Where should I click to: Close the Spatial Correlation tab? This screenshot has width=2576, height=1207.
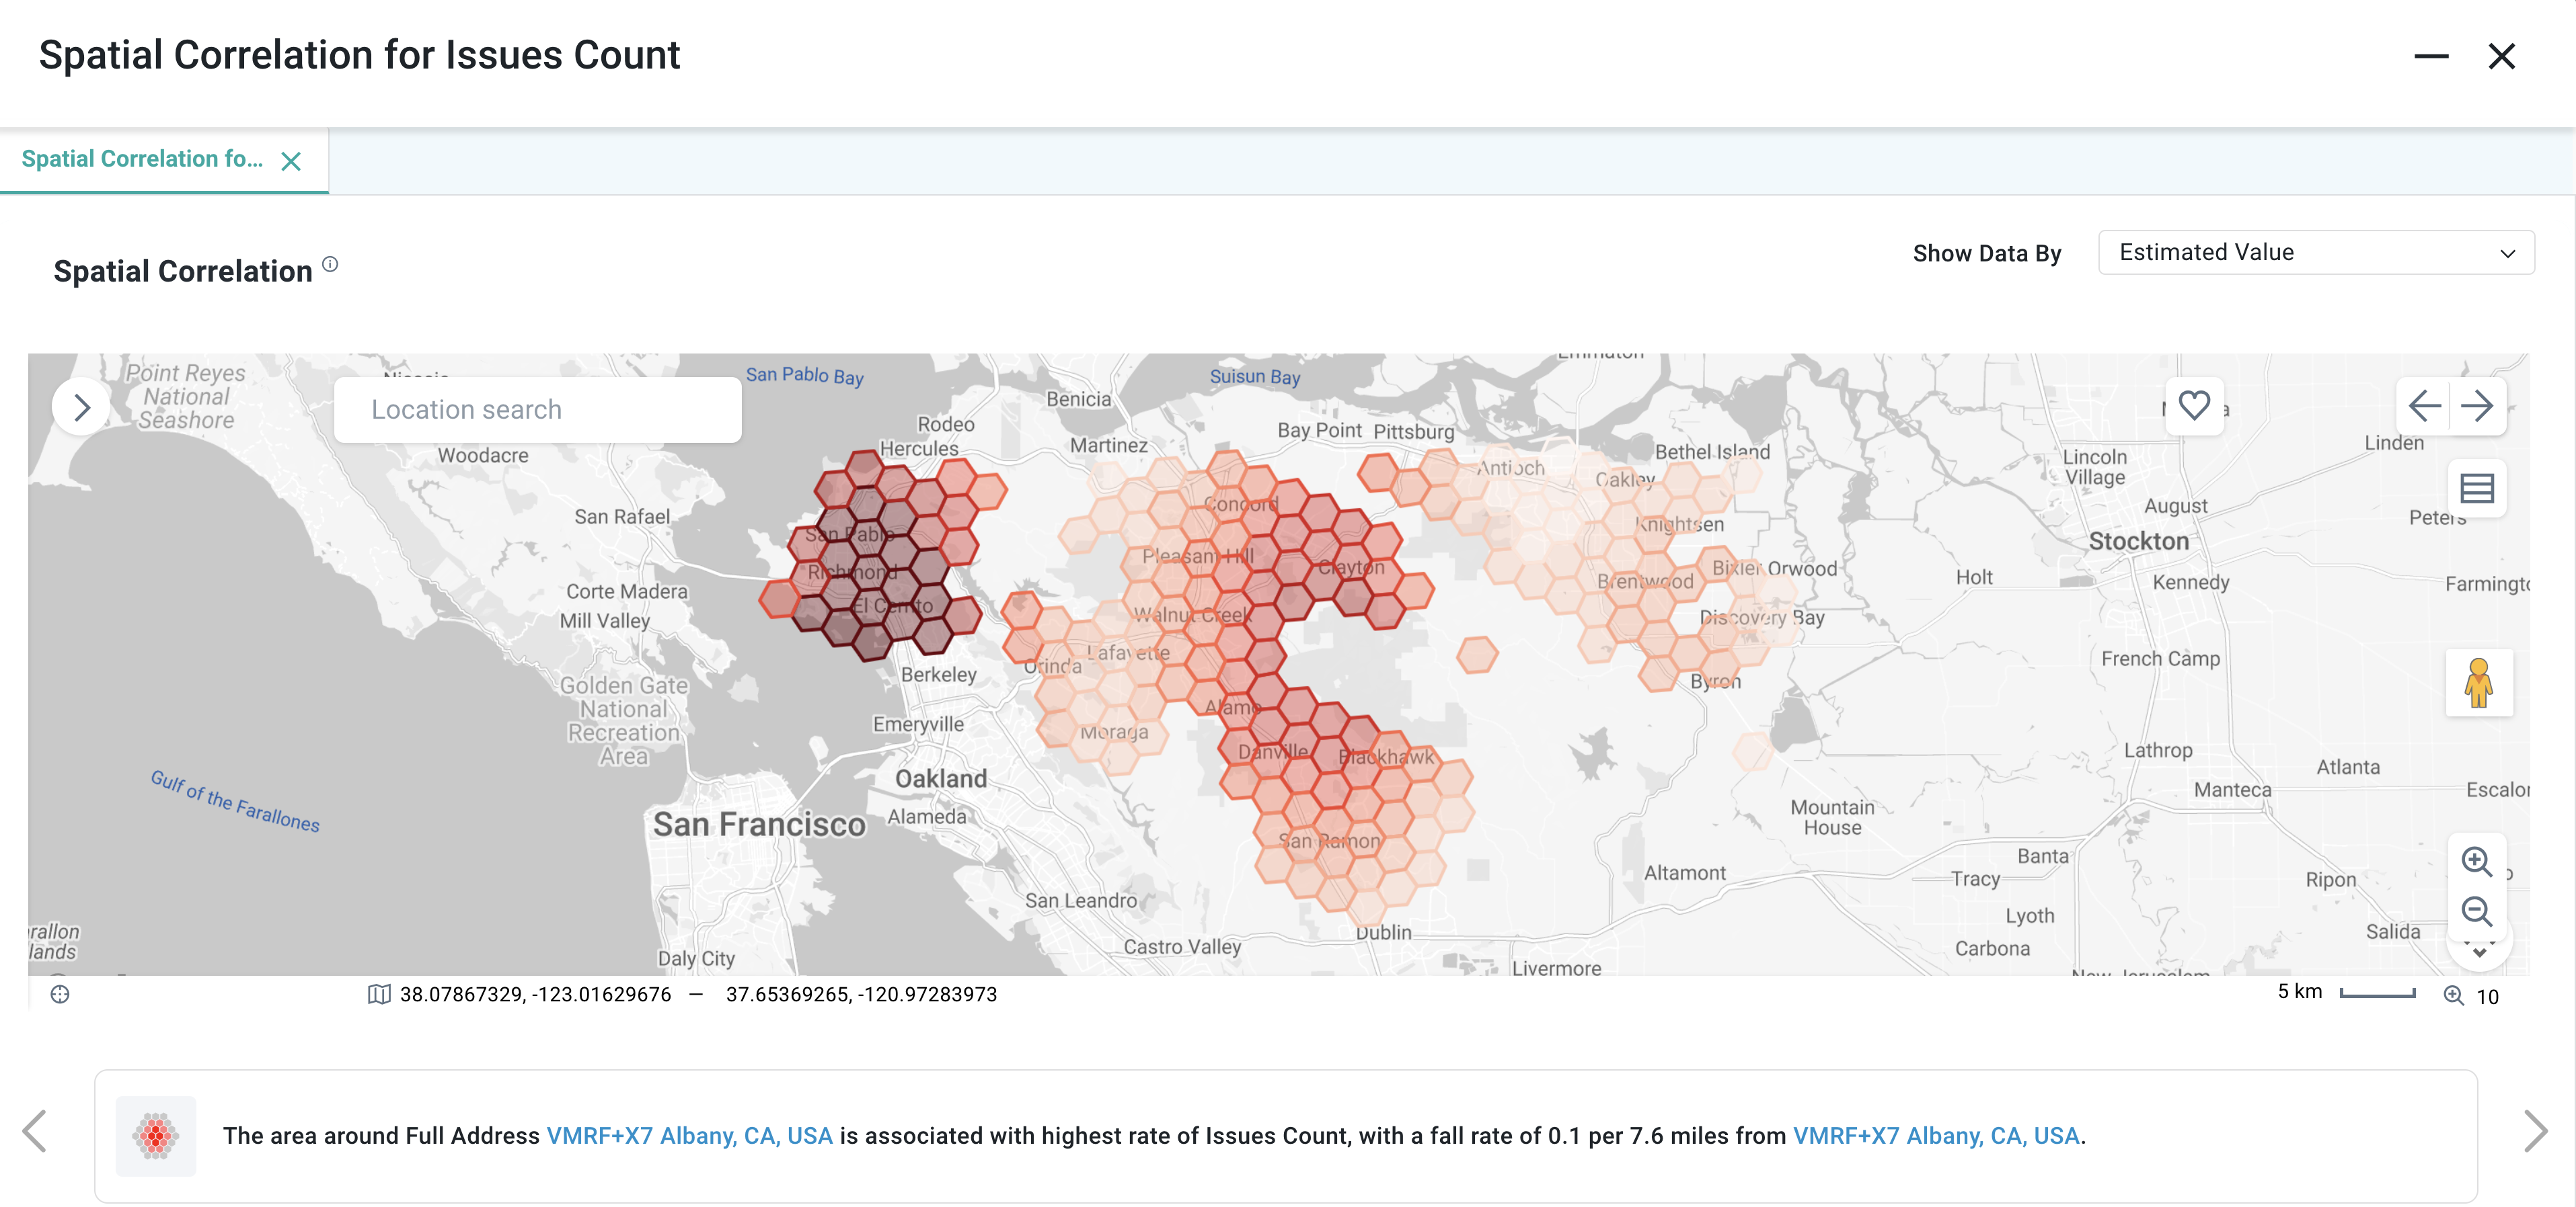(x=291, y=162)
